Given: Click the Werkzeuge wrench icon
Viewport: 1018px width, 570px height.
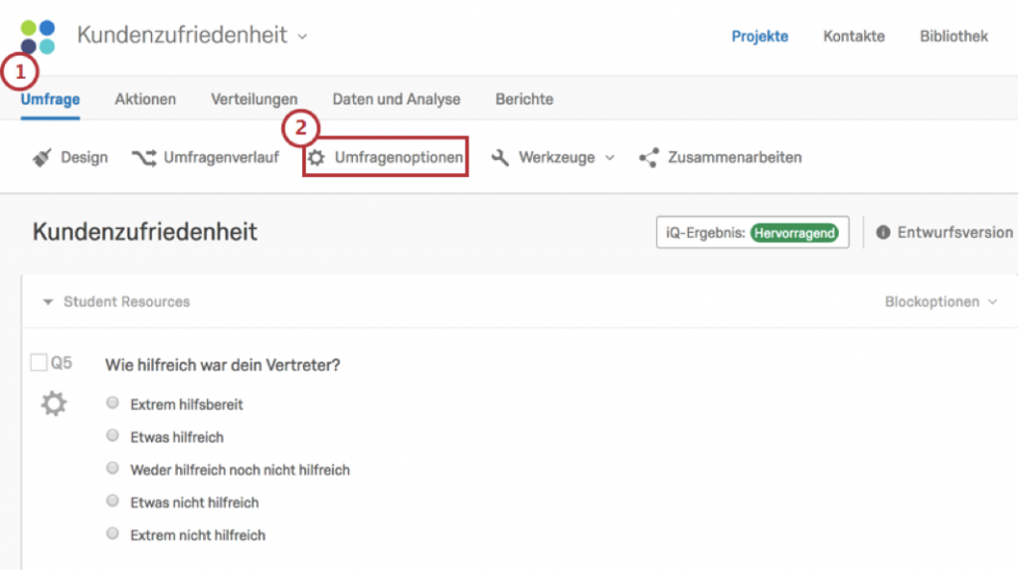Looking at the screenshot, I should click(500, 157).
